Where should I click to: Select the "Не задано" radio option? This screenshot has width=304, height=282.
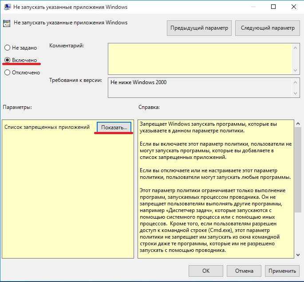tap(7, 47)
